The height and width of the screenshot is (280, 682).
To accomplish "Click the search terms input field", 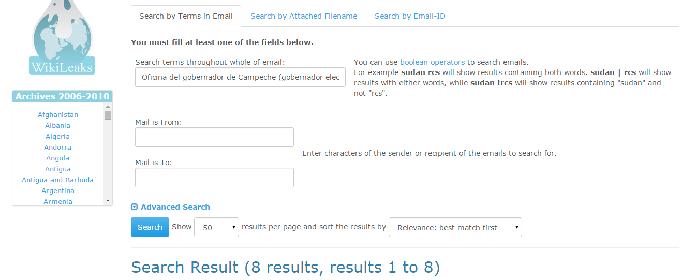I will click(240, 77).
